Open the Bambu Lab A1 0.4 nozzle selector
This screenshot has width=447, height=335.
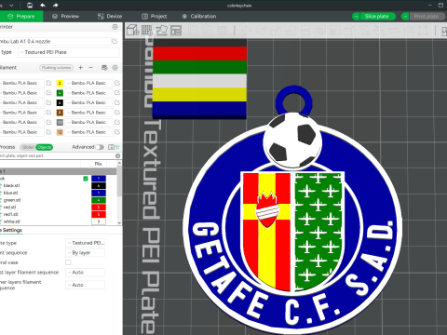pyautogui.click(x=55, y=41)
